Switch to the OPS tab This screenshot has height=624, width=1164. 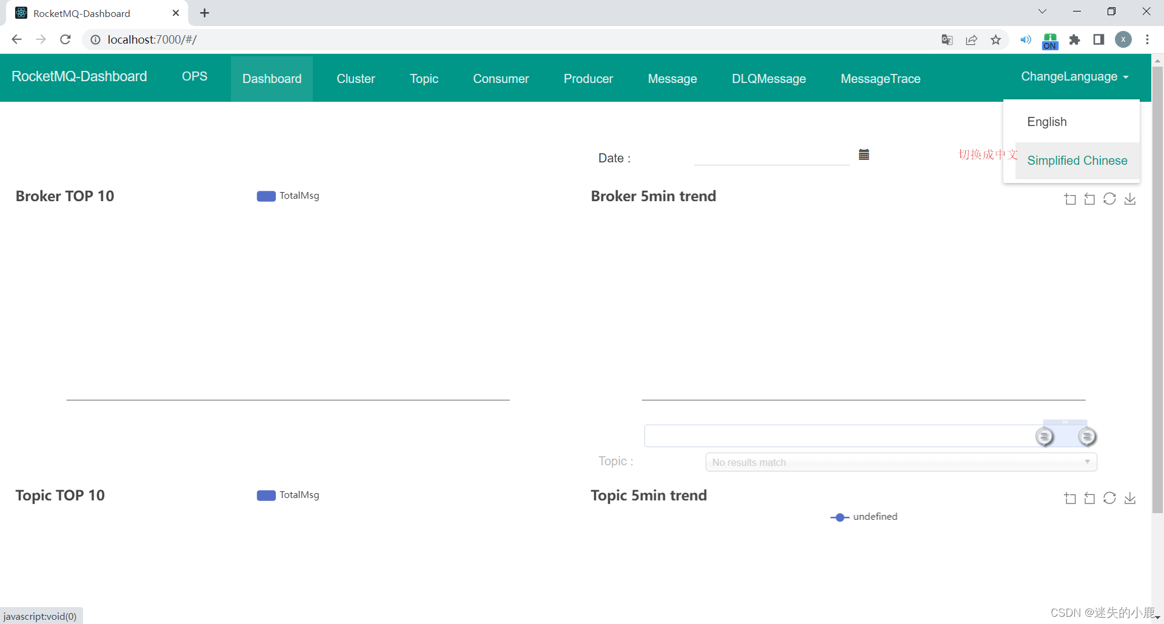click(195, 76)
